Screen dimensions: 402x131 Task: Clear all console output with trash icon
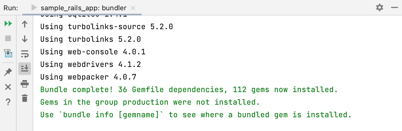(25, 98)
